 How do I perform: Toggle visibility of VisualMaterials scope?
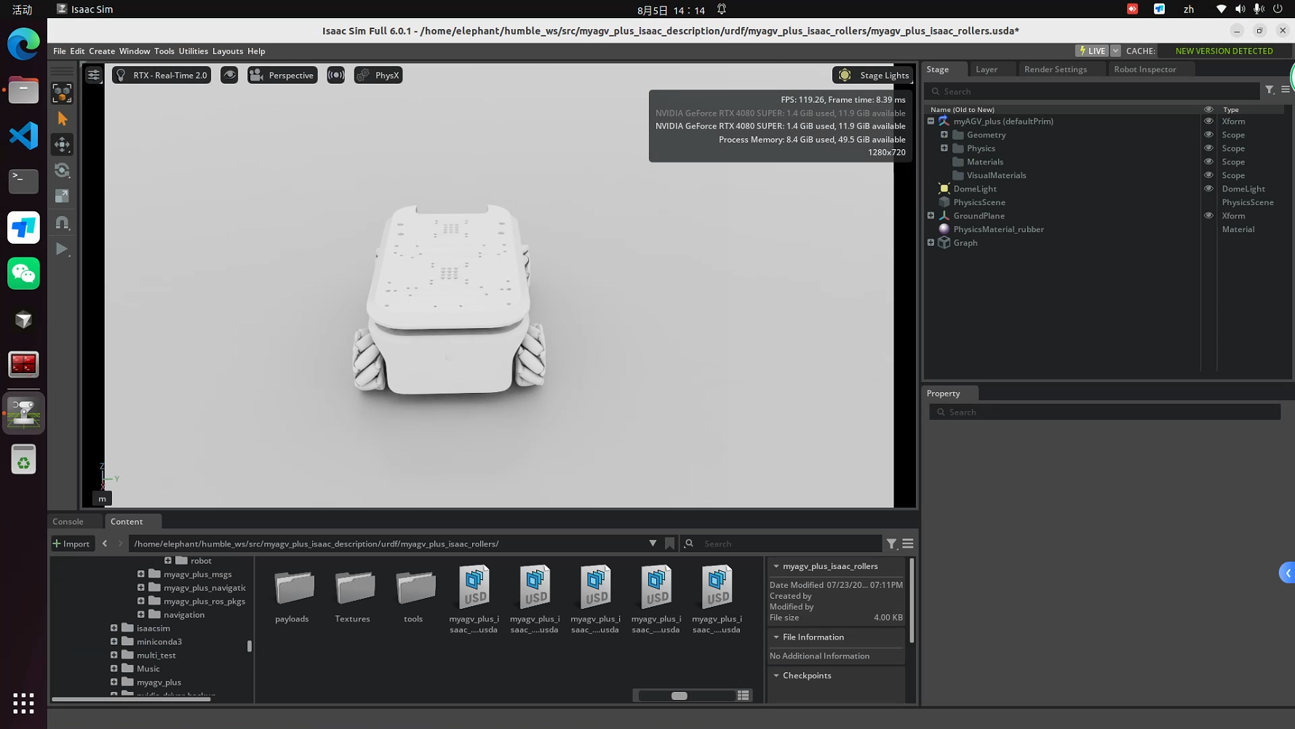(x=1208, y=175)
